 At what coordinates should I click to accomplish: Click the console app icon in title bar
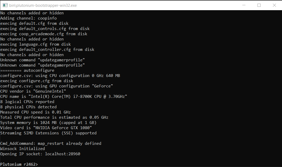5,5
